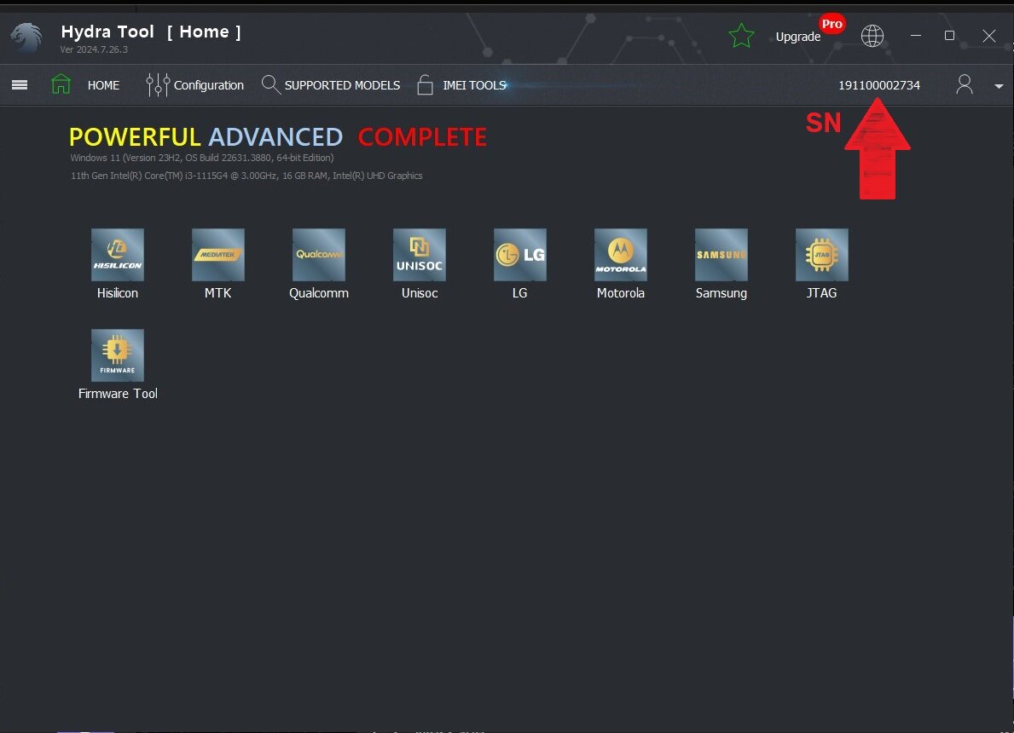Open the globe language icon
This screenshot has width=1014, height=733.
pyautogui.click(x=872, y=36)
